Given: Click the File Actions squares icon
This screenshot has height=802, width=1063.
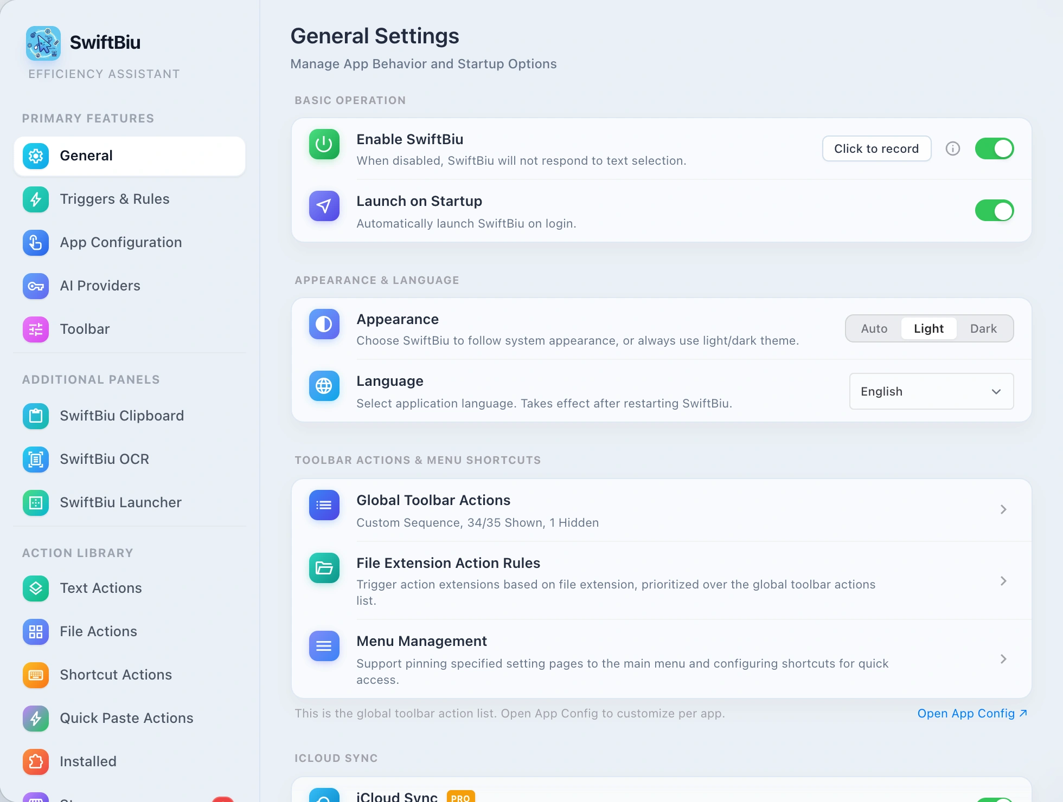Looking at the screenshot, I should tap(36, 632).
